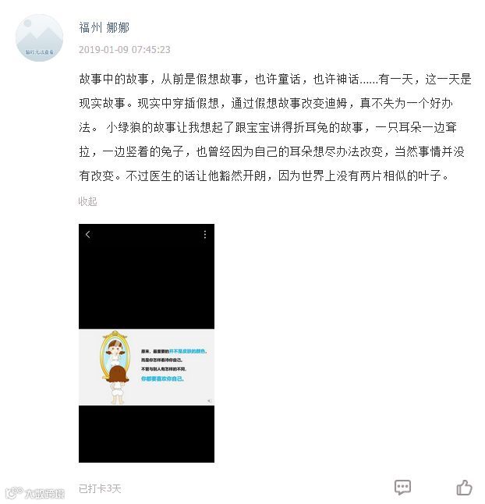The width and height of the screenshot is (485, 504).
Task: Enlarge the attached phone screenshot image
Action: pyautogui.click(x=147, y=343)
